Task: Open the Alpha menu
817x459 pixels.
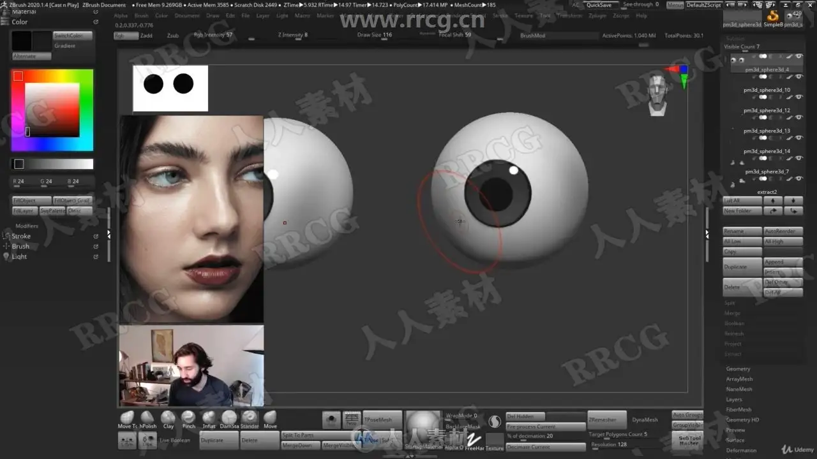Action: [121, 15]
